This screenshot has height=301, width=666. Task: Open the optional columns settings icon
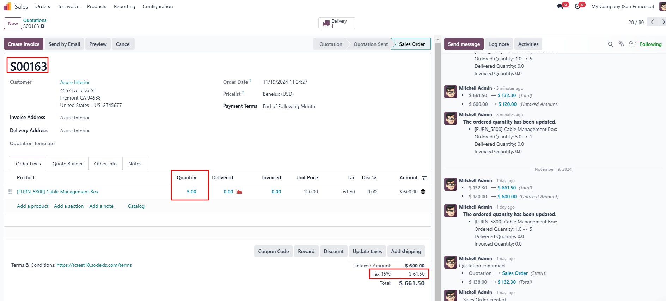424,178
